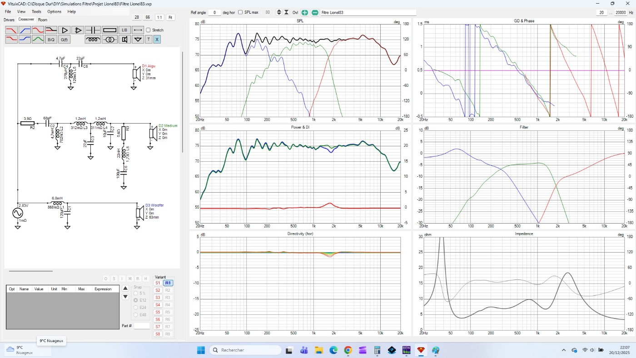Switch to the Drivers tab
This screenshot has width=636, height=358.
9,20
